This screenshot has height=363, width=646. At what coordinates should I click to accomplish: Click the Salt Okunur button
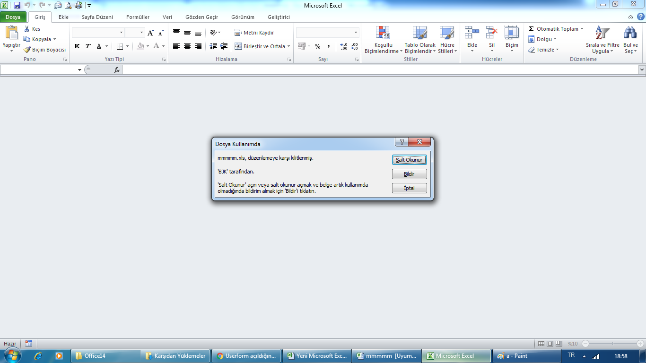(x=410, y=160)
